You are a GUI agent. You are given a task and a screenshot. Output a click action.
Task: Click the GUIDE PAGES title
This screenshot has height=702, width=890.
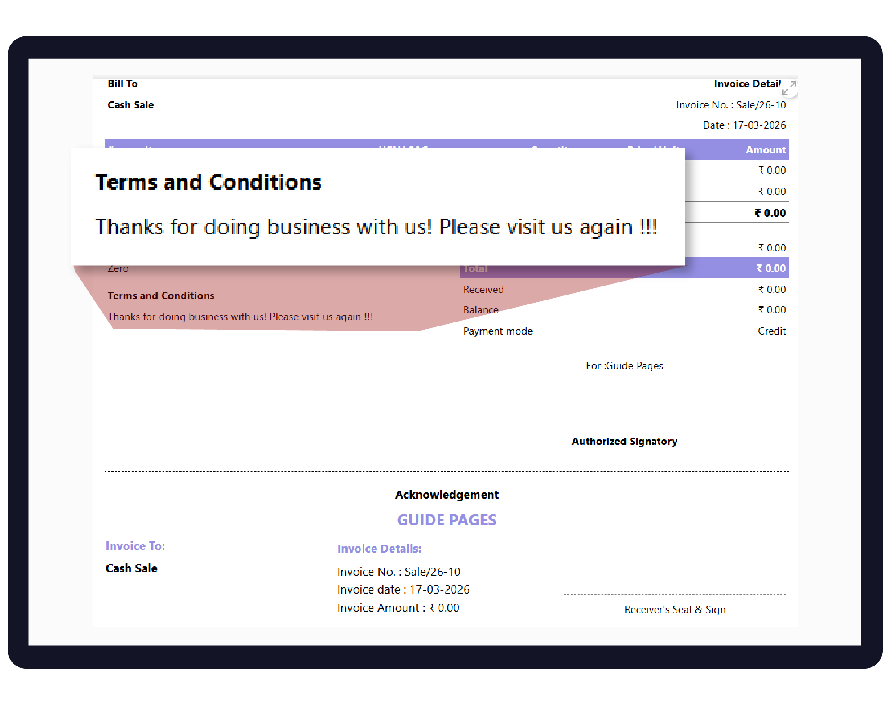[447, 520]
